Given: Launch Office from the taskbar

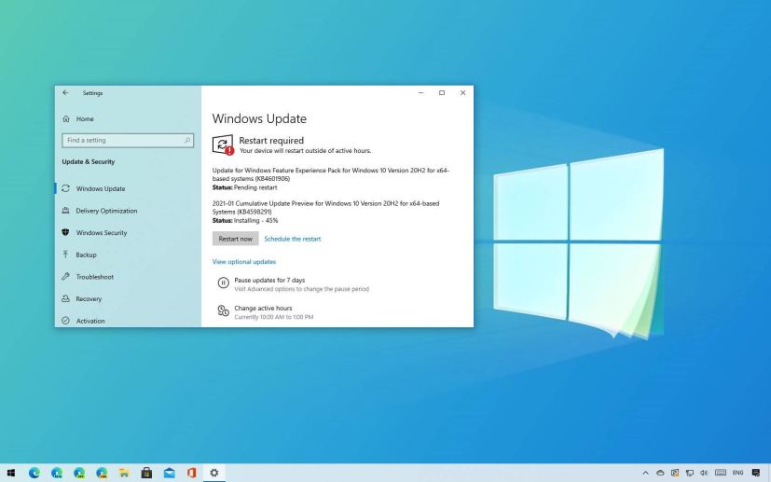Looking at the screenshot, I should [x=192, y=473].
